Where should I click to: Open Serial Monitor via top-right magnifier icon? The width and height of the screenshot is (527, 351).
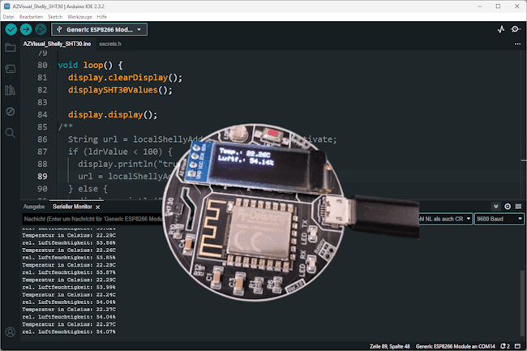tap(516, 29)
